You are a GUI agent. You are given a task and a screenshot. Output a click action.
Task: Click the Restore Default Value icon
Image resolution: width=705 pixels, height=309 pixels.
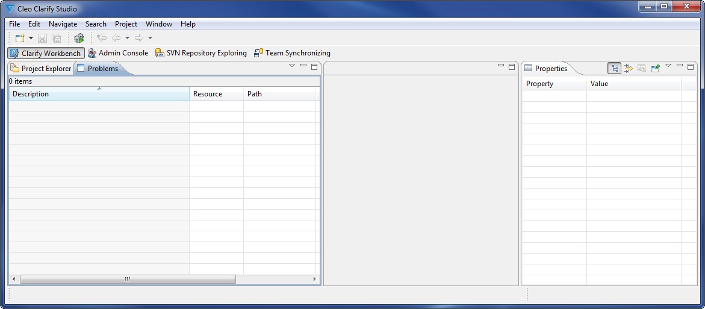642,69
